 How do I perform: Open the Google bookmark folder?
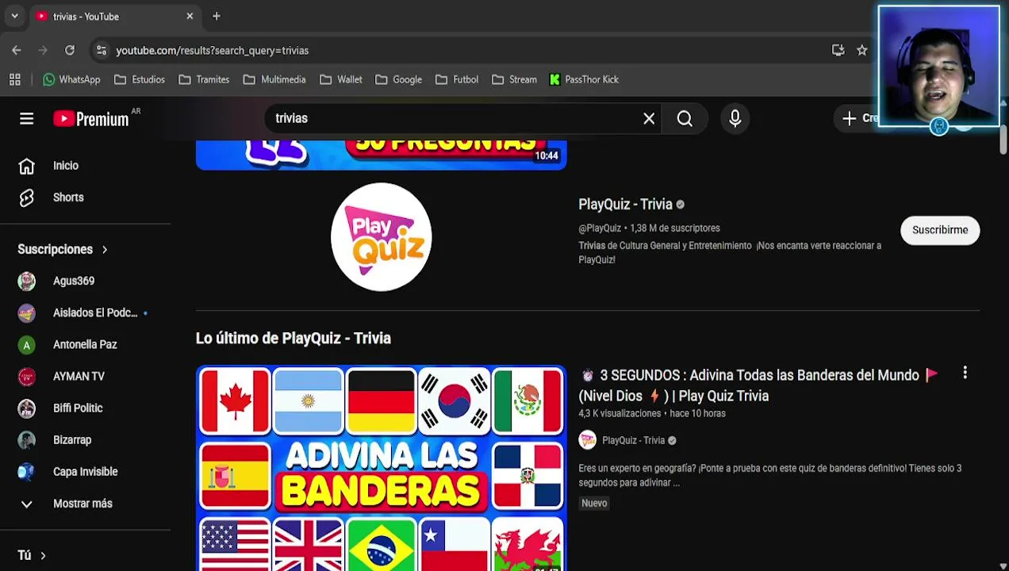point(398,79)
